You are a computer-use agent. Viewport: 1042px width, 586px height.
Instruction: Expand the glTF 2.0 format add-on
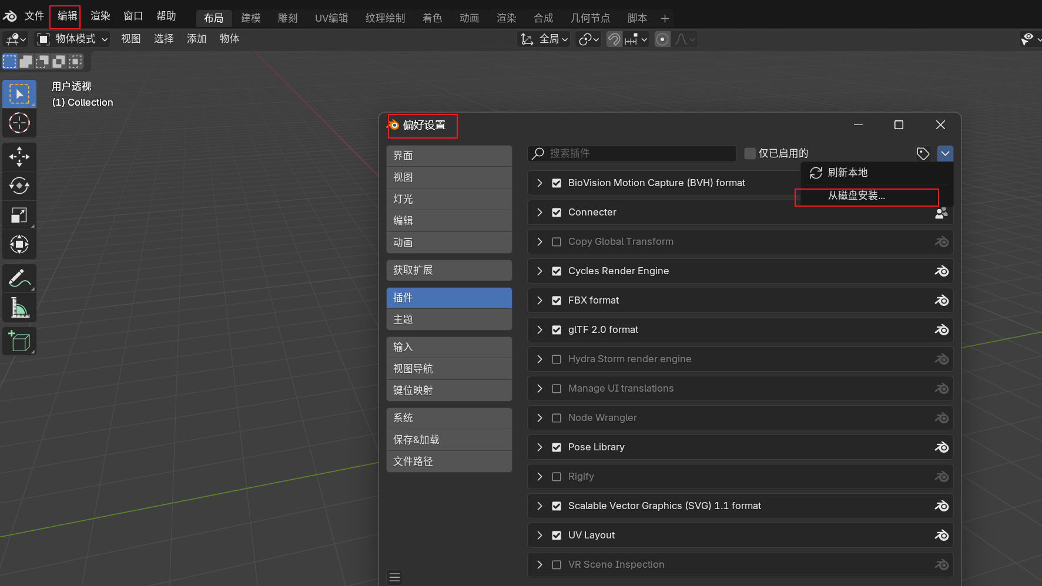pos(540,329)
